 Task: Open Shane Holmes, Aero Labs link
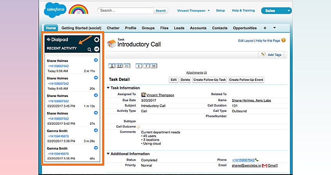point(251,100)
